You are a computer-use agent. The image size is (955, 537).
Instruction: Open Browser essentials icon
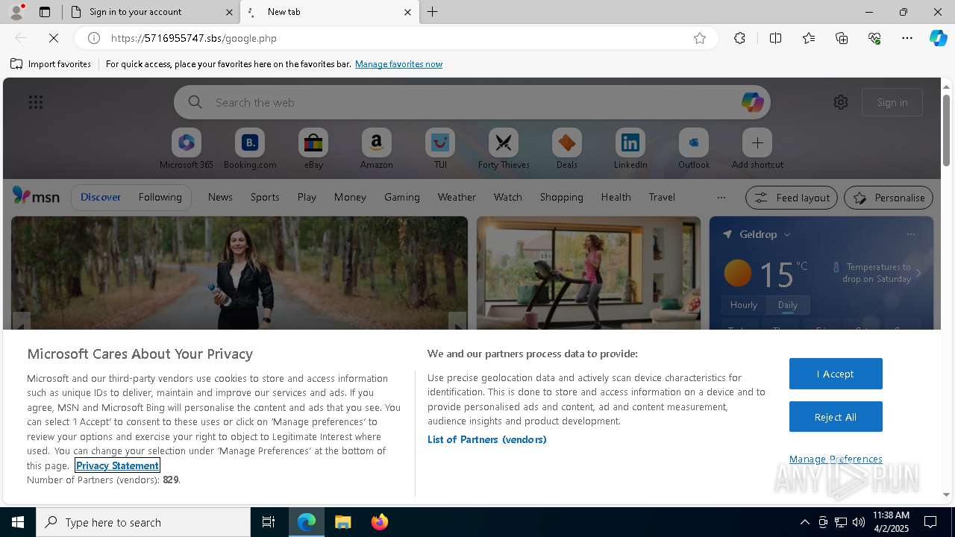[874, 38]
